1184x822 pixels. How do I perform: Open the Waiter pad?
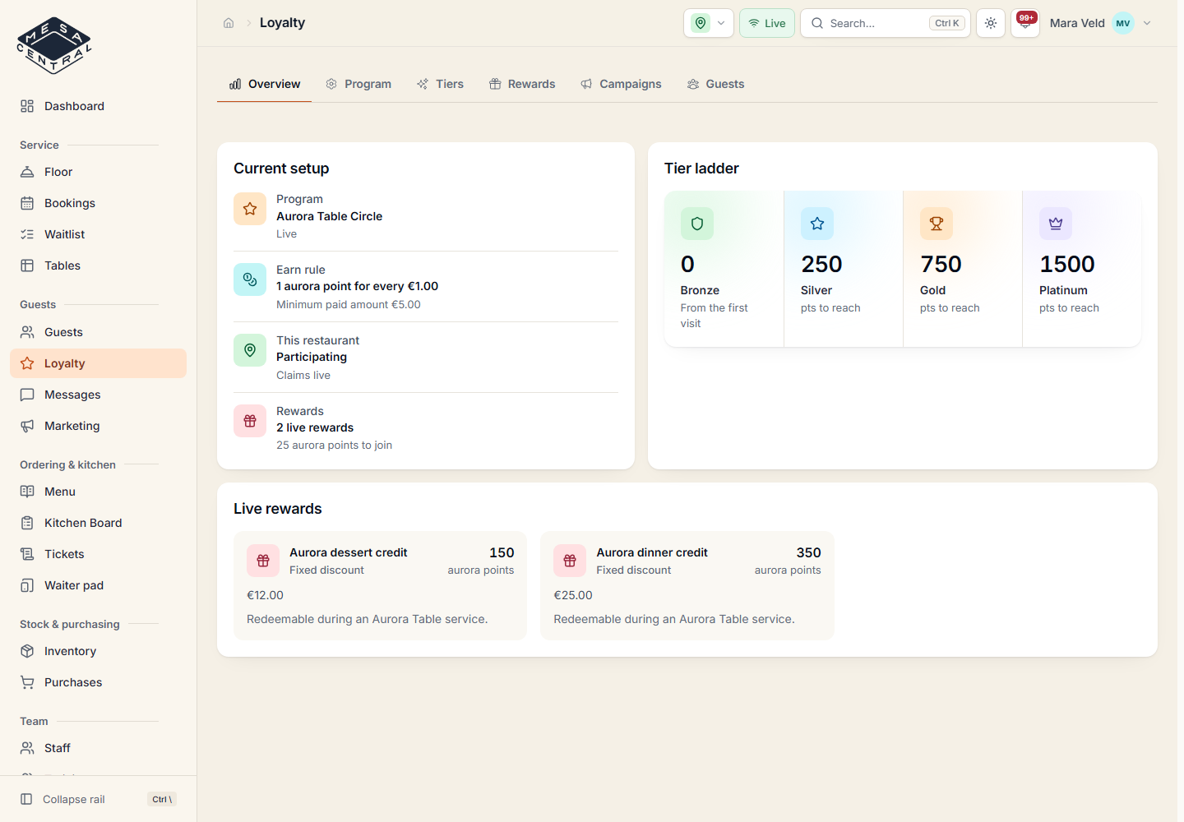pos(98,585)
